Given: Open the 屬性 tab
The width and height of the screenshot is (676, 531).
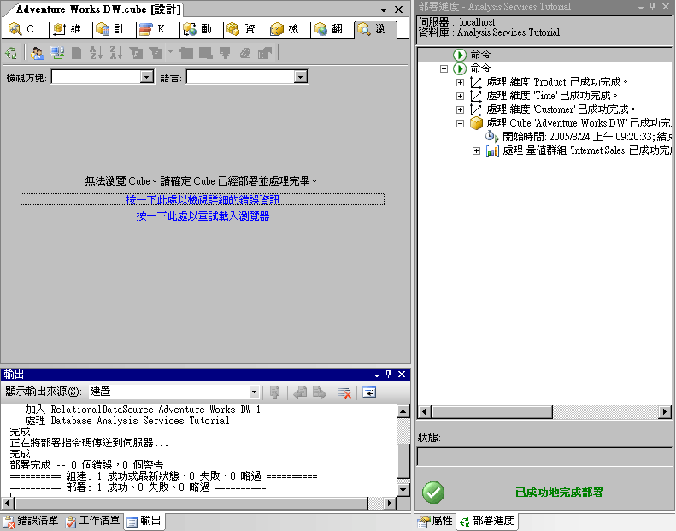Looking at the screenshot, I should (436, 522).
